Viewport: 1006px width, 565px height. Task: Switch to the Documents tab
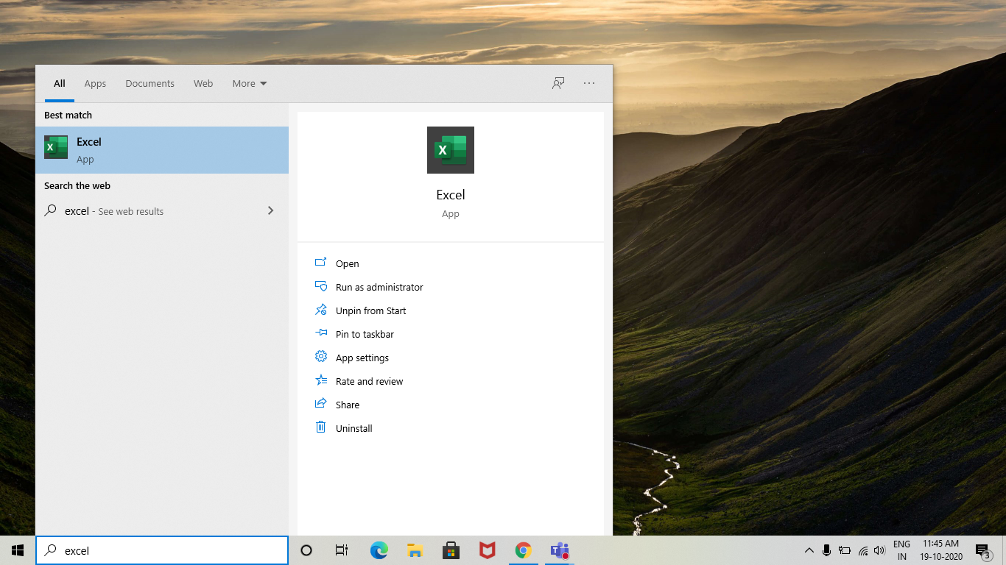coord(150,84)
